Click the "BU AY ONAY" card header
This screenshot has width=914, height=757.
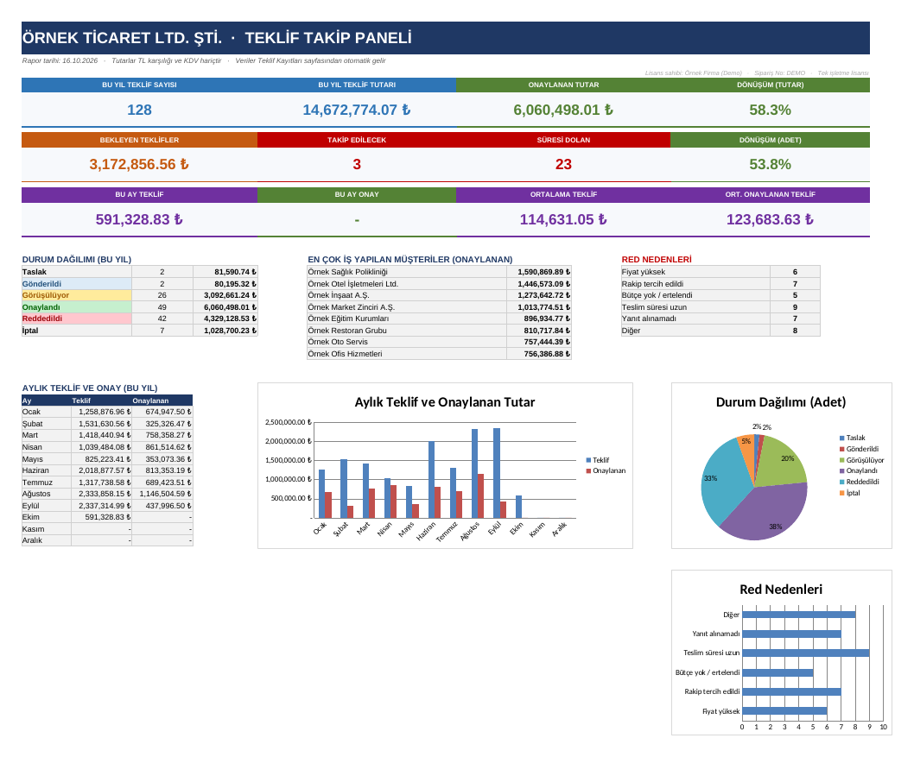[357, 194]
